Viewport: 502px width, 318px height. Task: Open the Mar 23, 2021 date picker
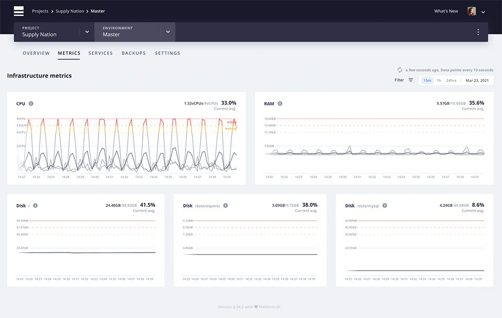(x=477, y=80)
